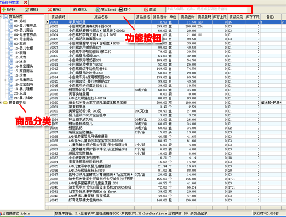Click the 货品名称 column header
This screenshot has width=286, height=217.
click(x=101, y=17)
